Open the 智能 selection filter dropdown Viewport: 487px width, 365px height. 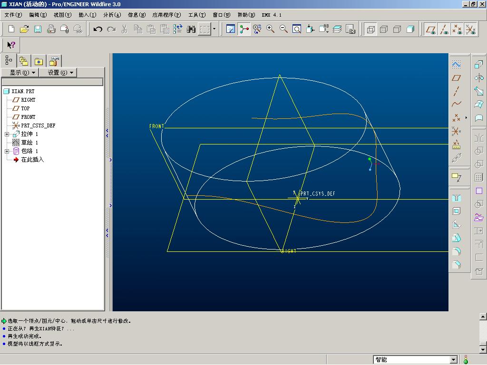tap(453, 359)
